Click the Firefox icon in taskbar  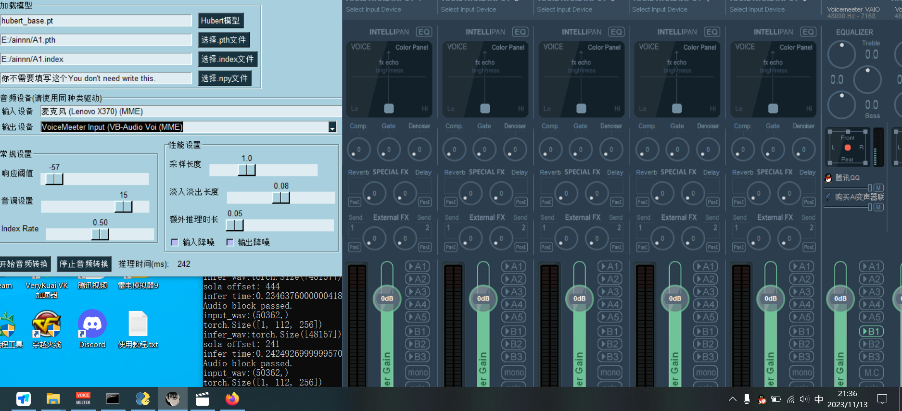(x=232, y=399)
